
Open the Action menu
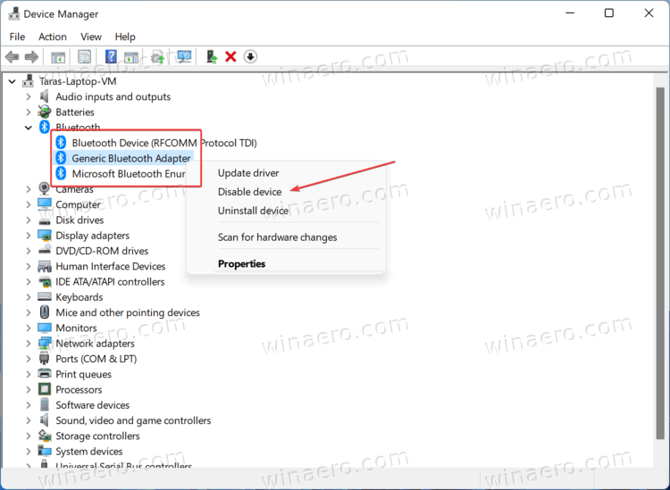(x=53, y=37)
